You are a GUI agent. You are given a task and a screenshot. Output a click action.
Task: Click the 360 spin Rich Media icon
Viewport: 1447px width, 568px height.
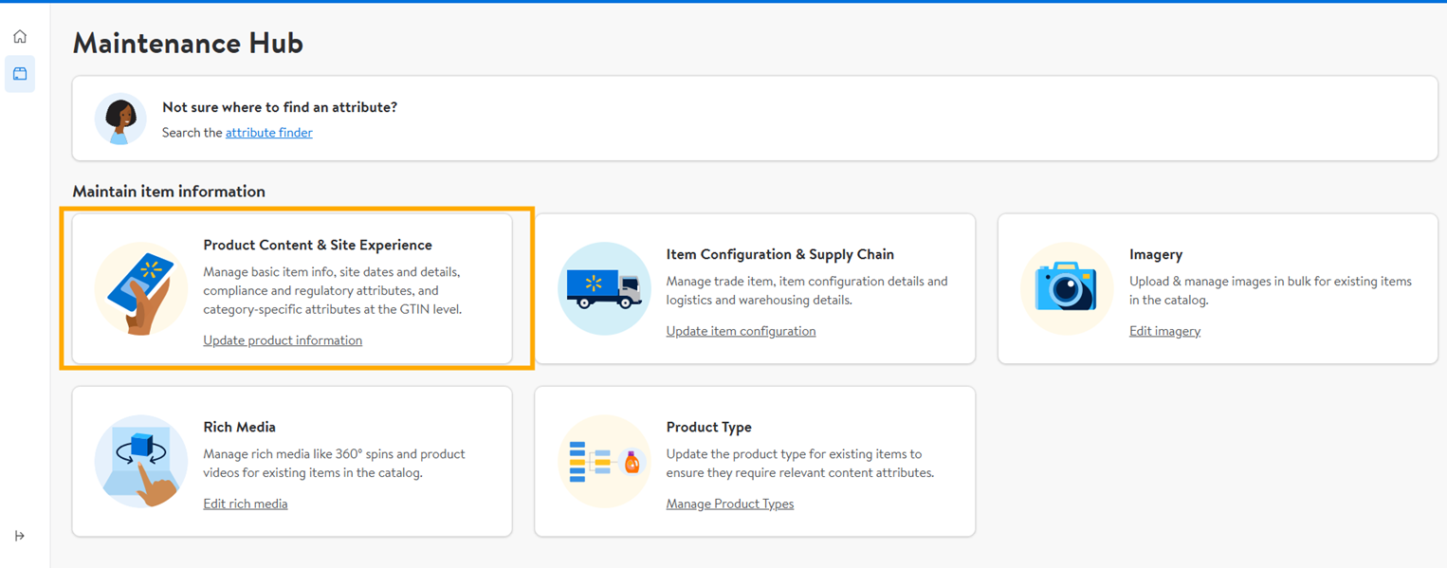(141, 462)
